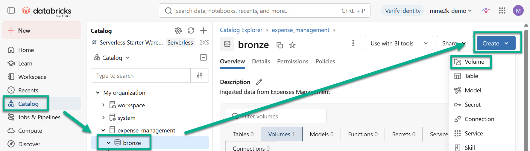The height and width of the screenshot is (151, 530).
Task: Open the bronze kebab options menu
Action: click(x=353, y=43)
